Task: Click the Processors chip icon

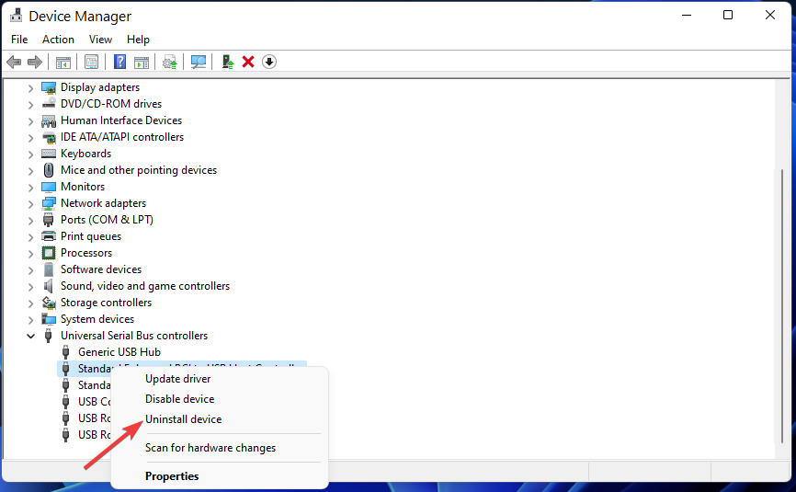Action: pyautogui.click(x=49, y=253)
